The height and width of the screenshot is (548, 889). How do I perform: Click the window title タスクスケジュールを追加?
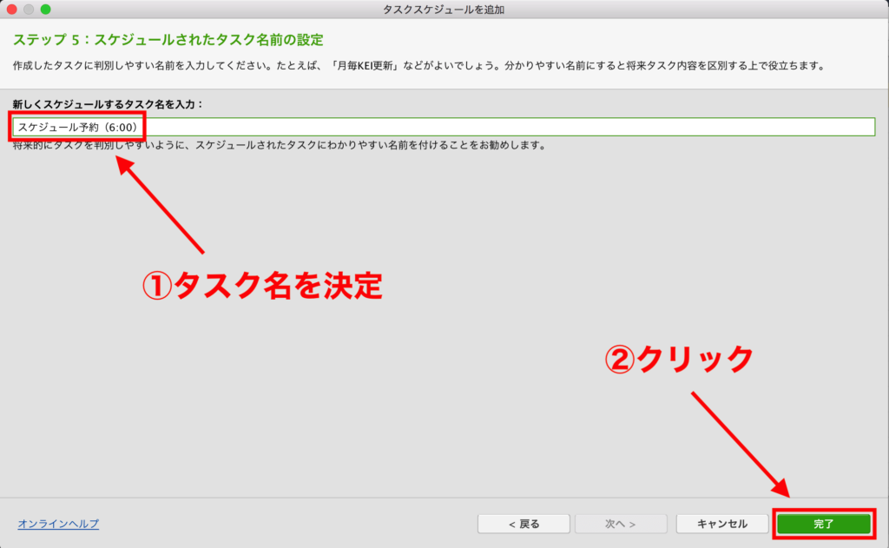[x=444, y=10]
